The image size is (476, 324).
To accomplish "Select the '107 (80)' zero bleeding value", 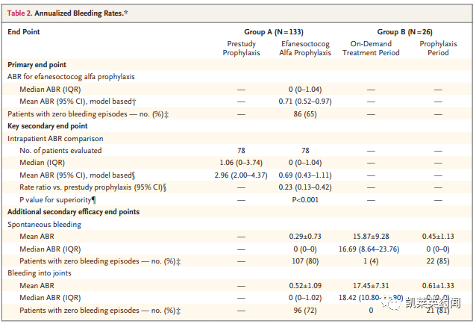I will (304, 261).
